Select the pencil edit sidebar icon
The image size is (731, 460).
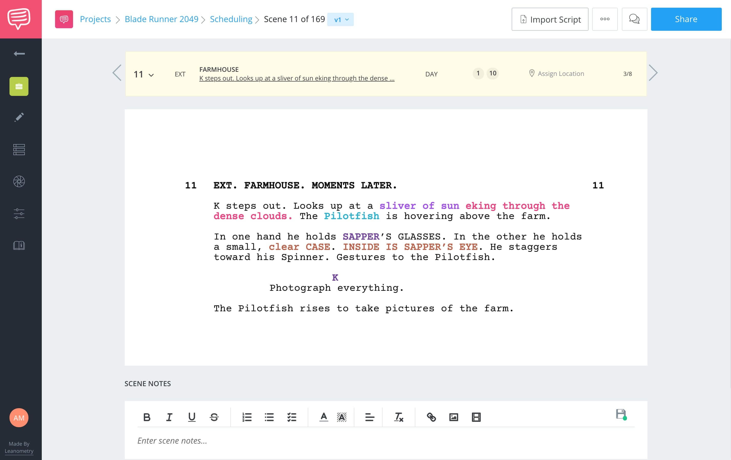[x=19, y=118]
